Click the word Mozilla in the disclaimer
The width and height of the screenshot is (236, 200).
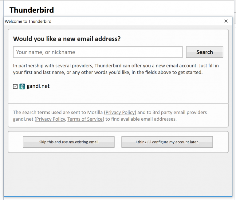pyautogui.click(x=95, y=112)
